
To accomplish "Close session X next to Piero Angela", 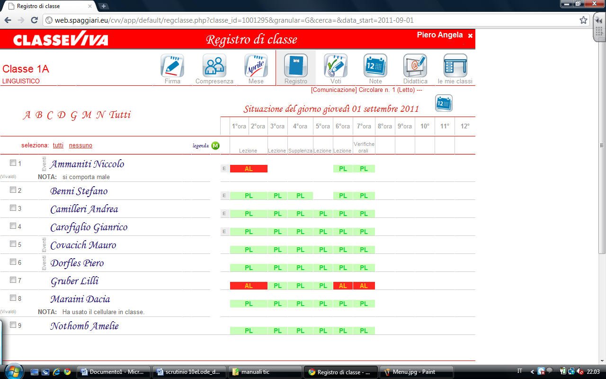I will (x=470, y=36).
